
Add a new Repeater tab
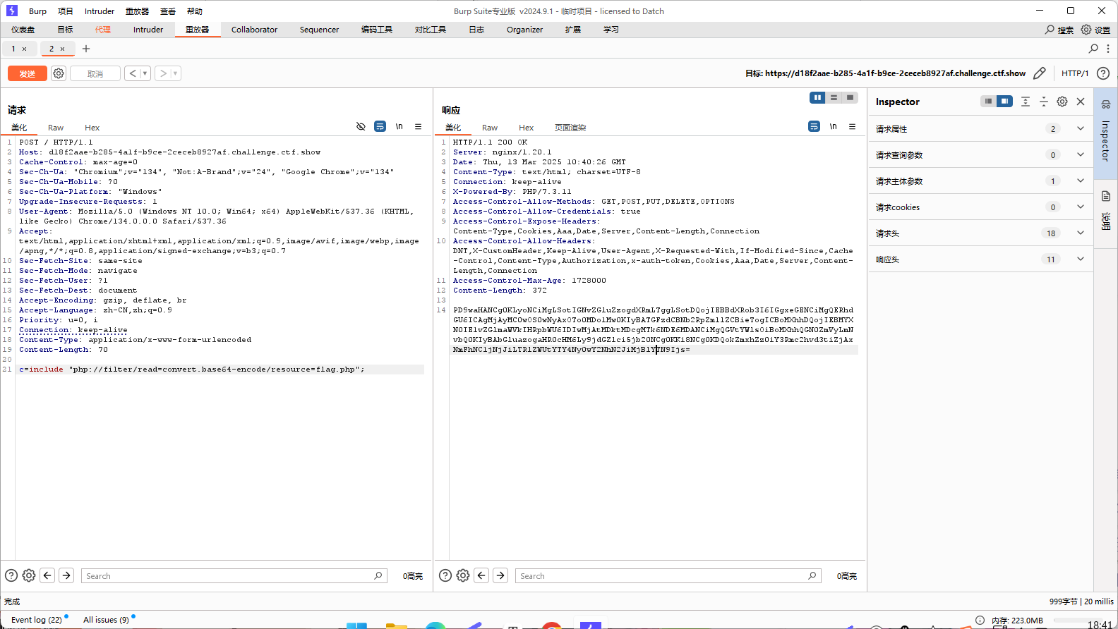86,49
